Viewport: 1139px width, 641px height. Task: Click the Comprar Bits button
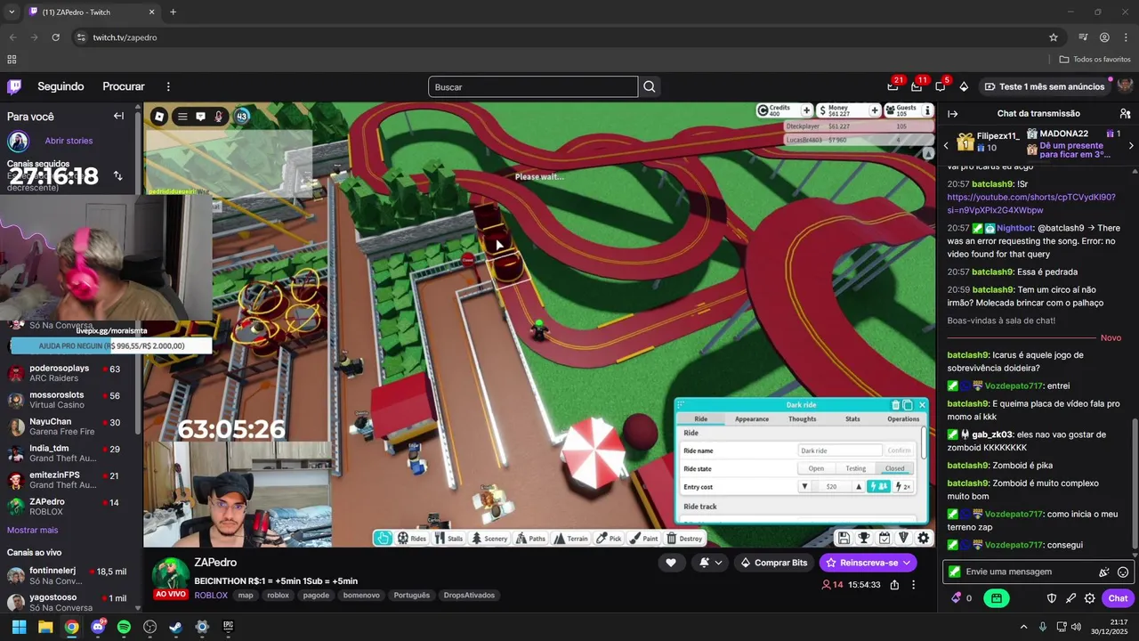774,563
